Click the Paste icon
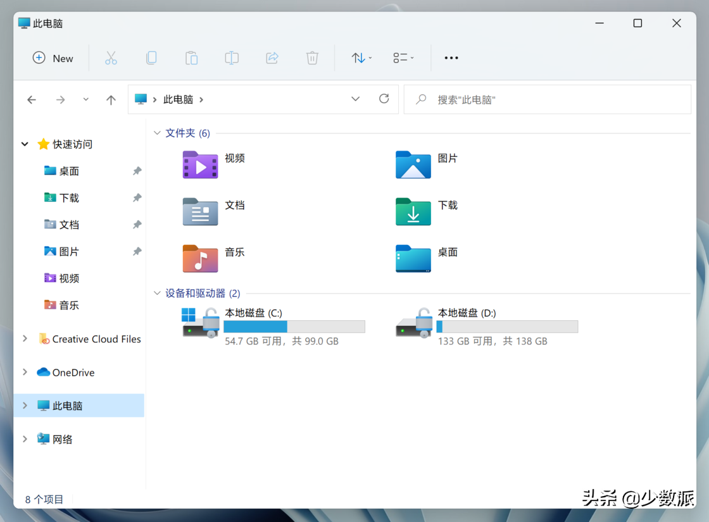 click(191, 58)
